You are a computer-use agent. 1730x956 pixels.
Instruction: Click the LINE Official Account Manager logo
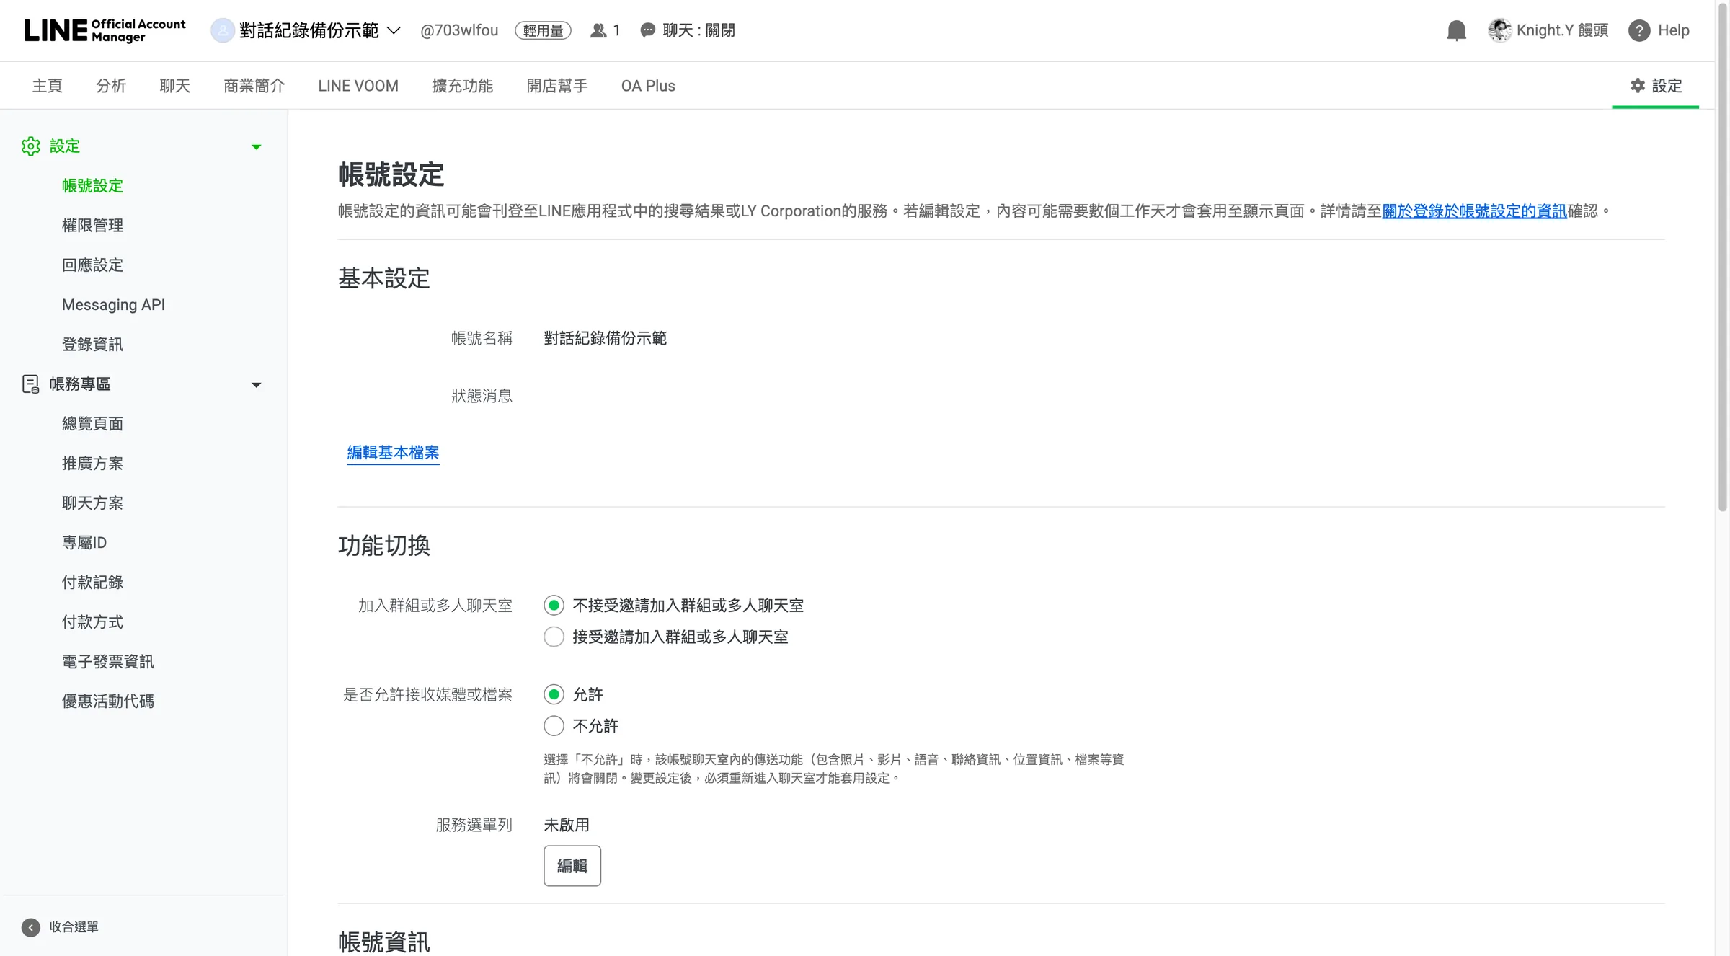(x=105, y=30)
